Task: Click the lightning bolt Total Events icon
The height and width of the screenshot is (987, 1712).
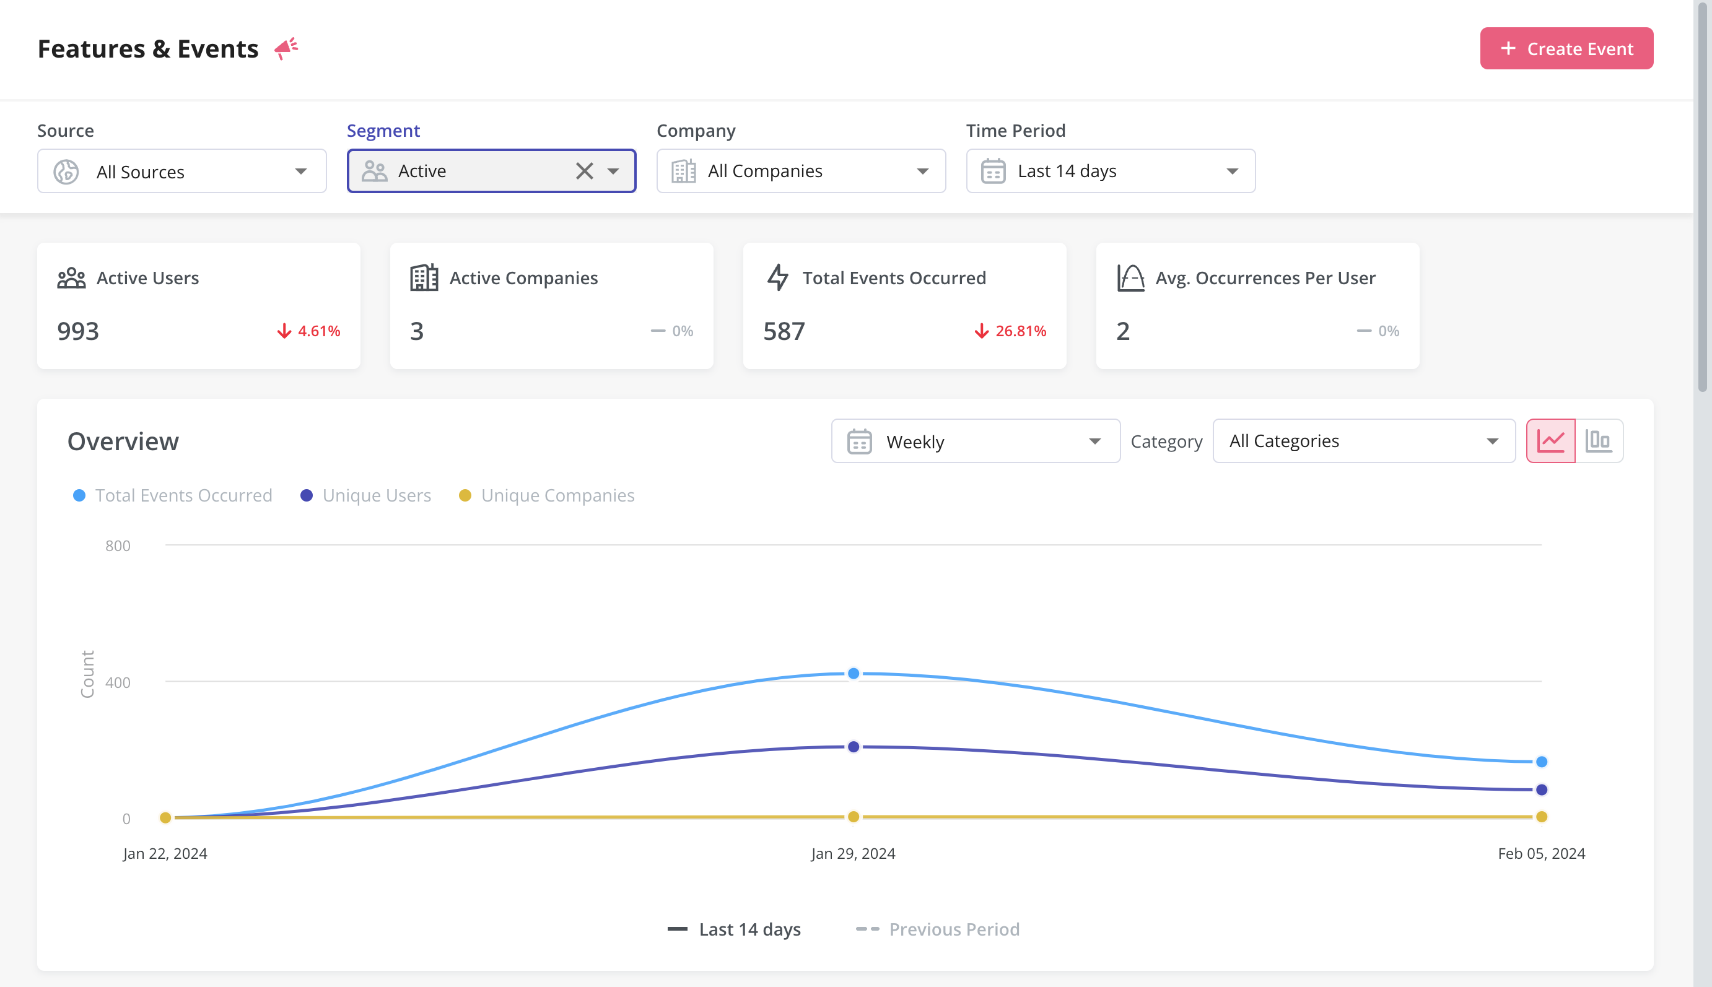Action: click(x=778, y=278)
